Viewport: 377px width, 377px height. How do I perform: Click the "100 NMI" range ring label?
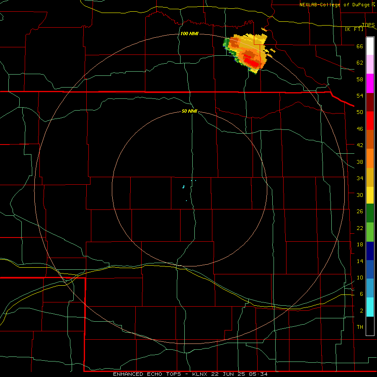click(x=189, y=34)
